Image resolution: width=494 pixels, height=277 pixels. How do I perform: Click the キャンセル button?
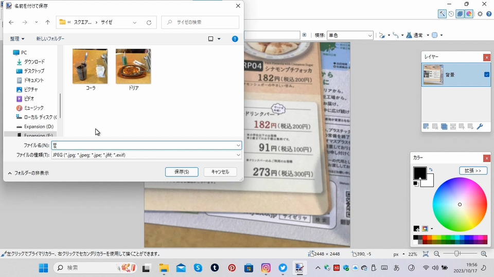(220, 172)
